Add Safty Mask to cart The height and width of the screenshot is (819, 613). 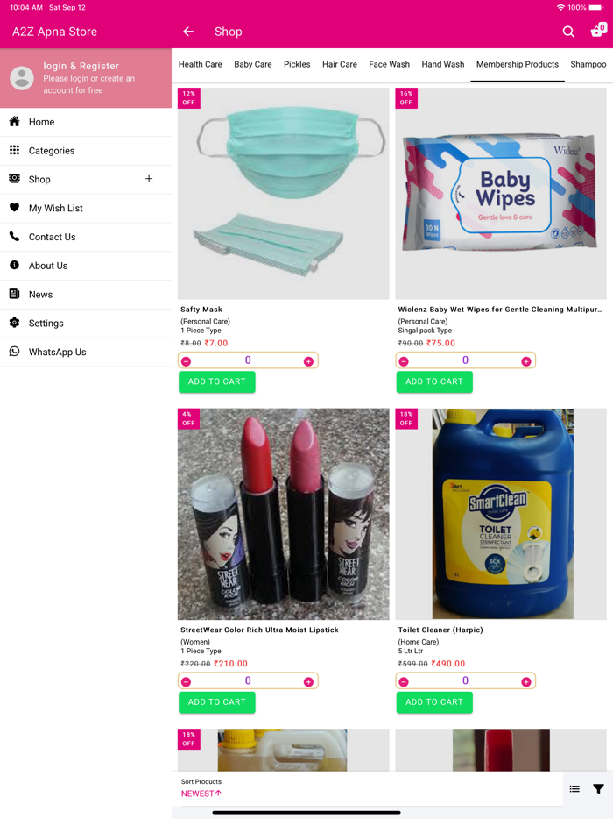click(217, 381)
